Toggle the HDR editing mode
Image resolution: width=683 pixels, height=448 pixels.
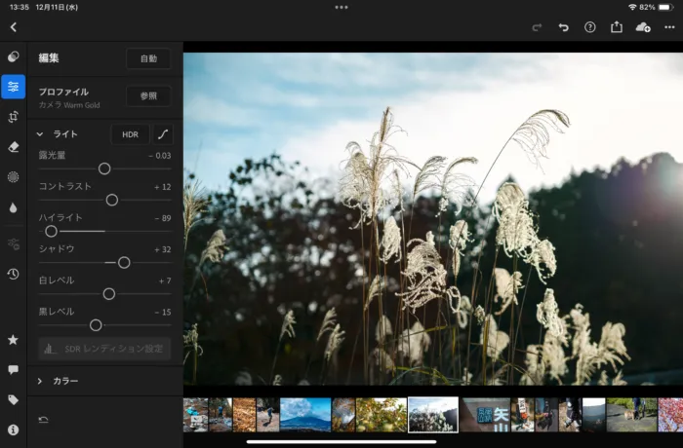click(x=130, y=134)
